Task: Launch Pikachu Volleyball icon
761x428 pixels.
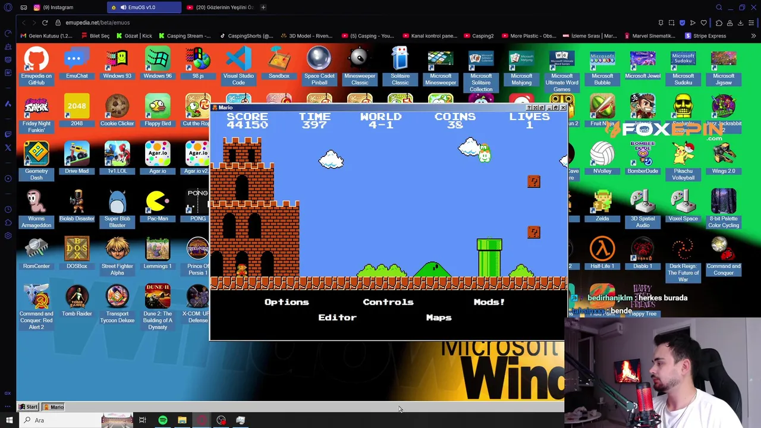Action: click(x=683, y=160)
